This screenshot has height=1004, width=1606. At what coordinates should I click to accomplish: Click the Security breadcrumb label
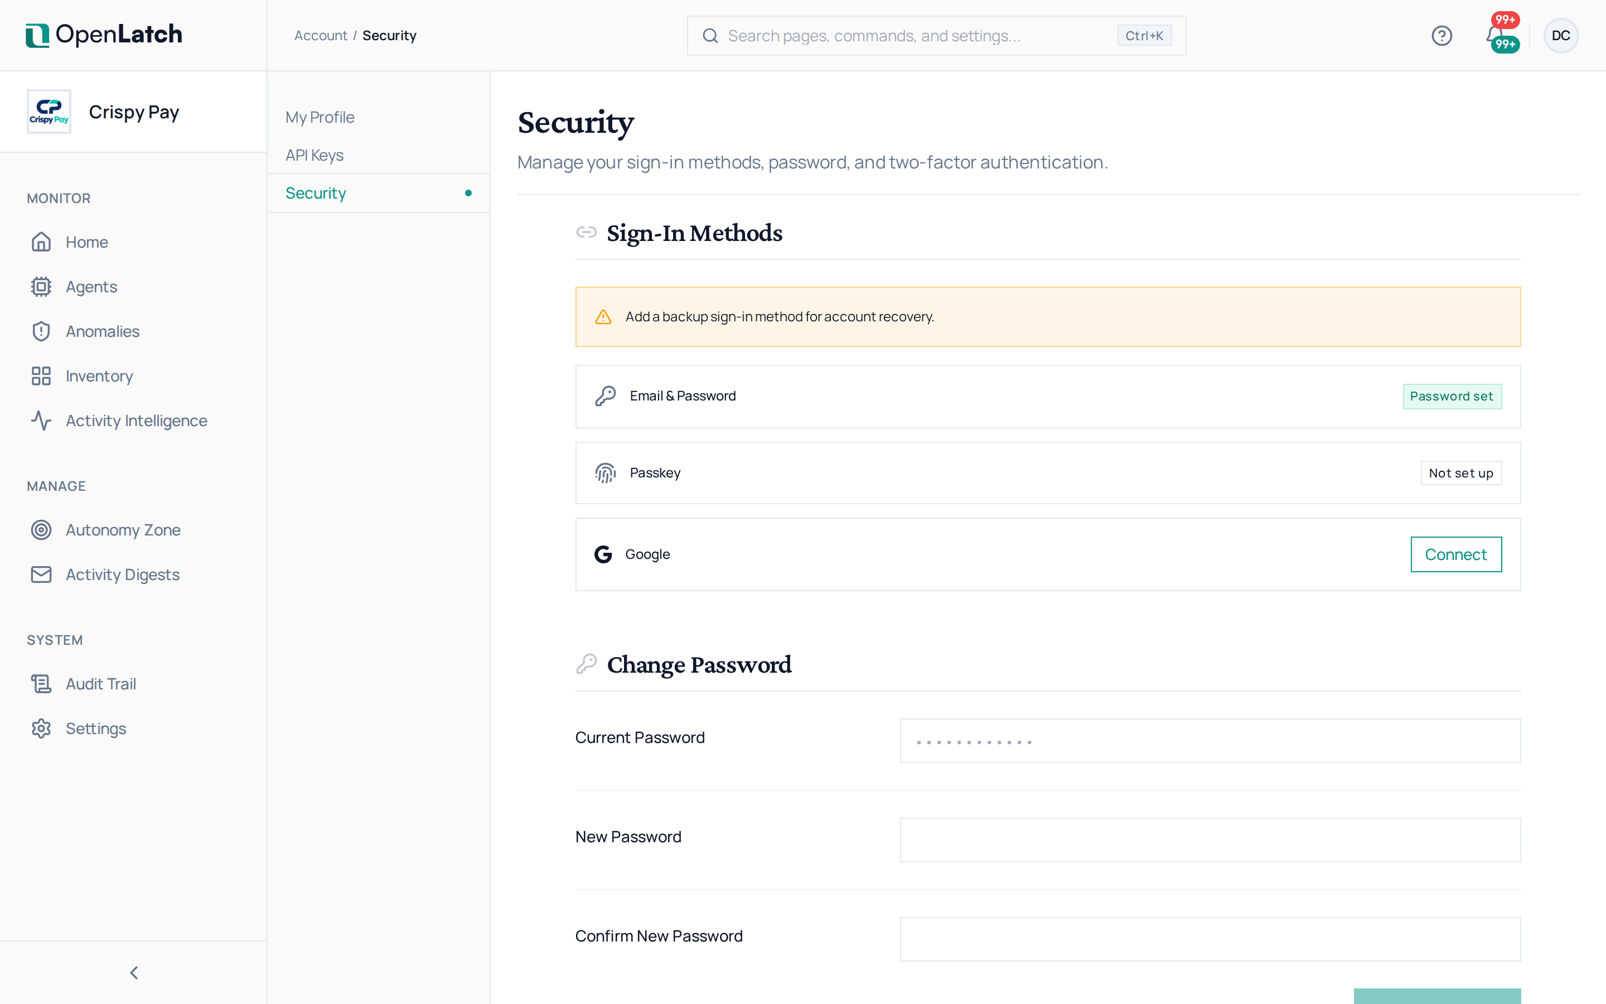tap(390, 35)
